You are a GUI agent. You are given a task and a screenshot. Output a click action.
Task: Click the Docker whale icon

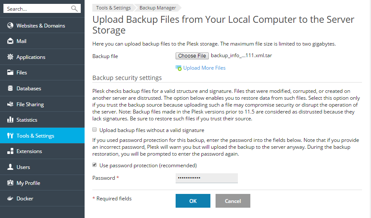(11, 199)
